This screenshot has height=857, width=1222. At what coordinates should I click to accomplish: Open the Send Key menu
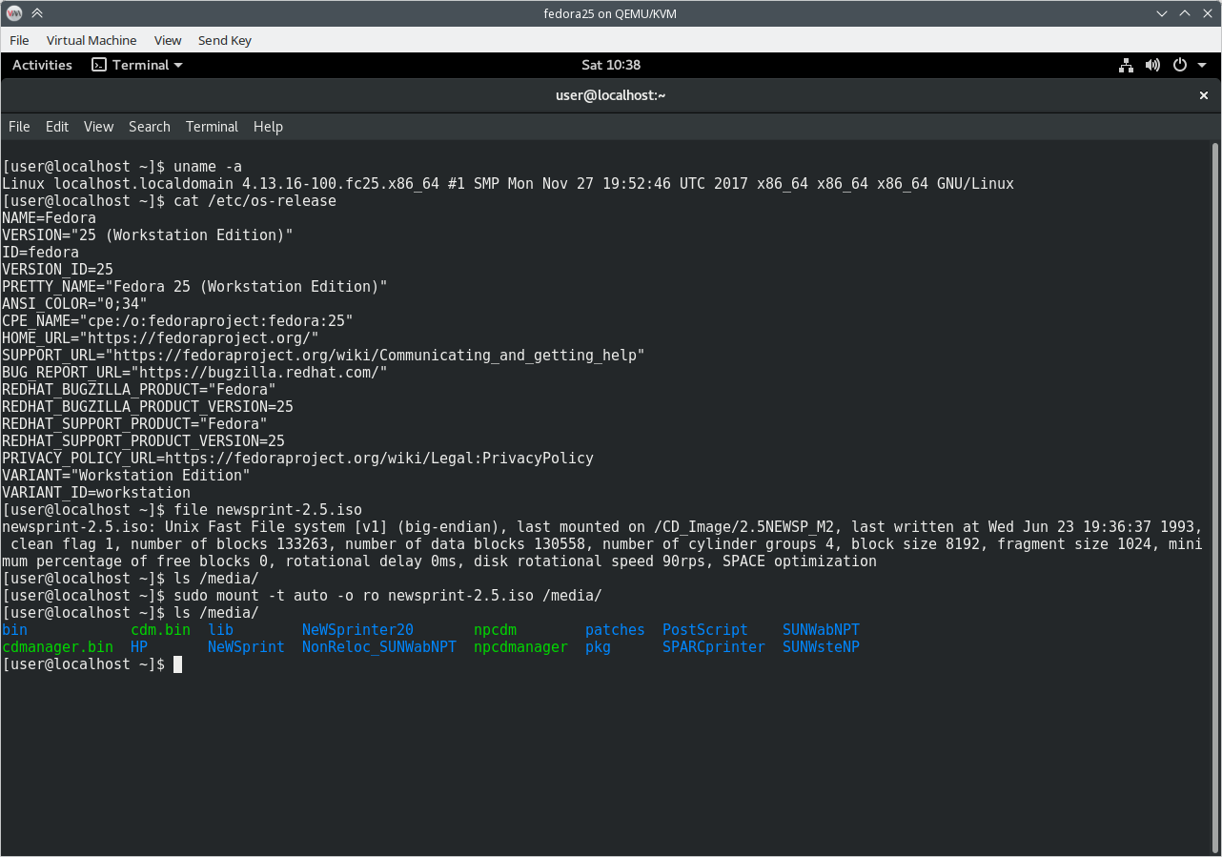[x=224, y=40]
